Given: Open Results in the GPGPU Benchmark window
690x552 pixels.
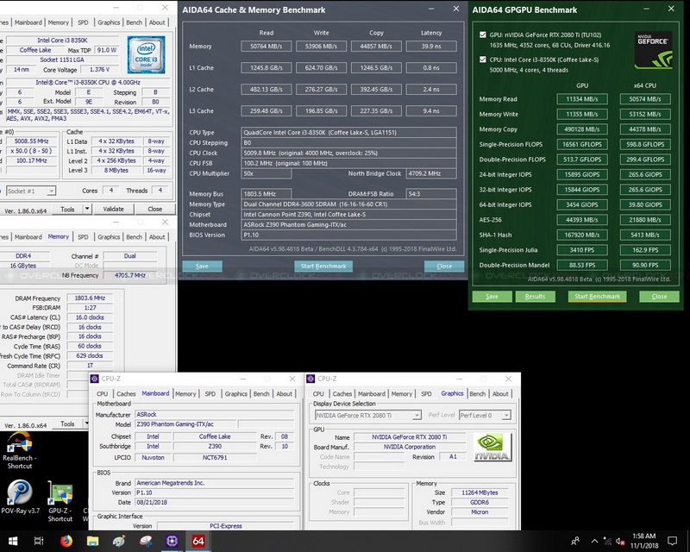Looking at the screenshot, I should pos(535,296).
